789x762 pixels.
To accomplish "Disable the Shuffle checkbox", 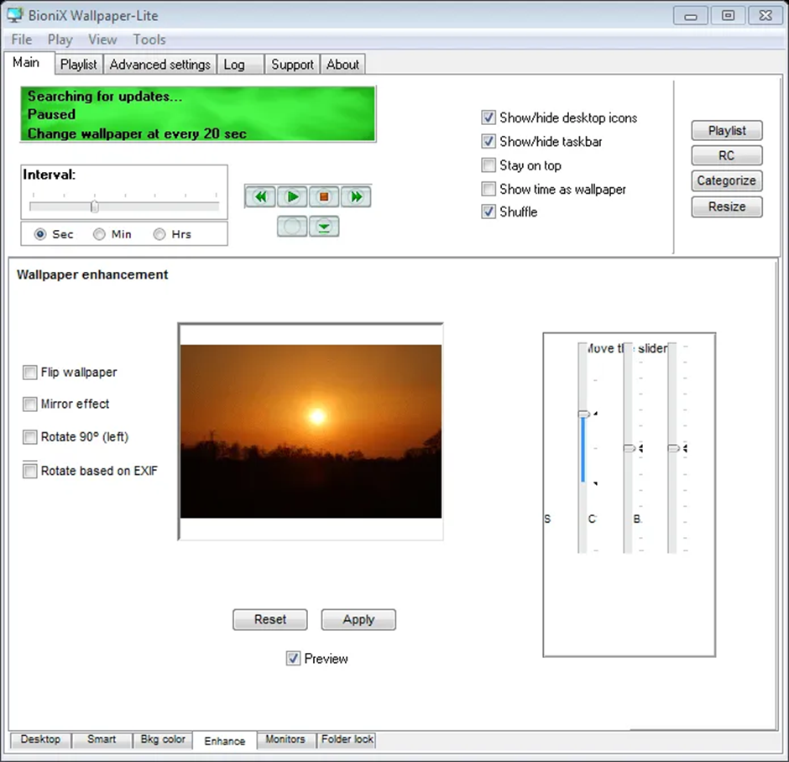I will (489, 211).
